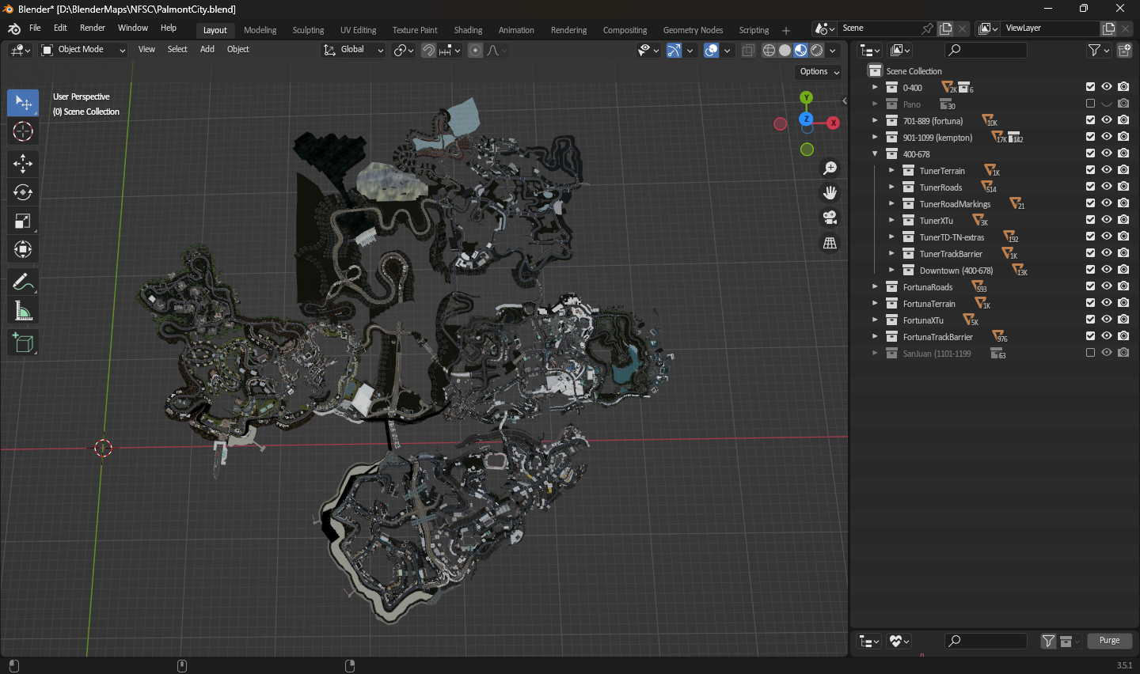Viewport: 1140px width, 674px height.
Task: Select the Move tool in toolbar
Action: tap(23, 164)
